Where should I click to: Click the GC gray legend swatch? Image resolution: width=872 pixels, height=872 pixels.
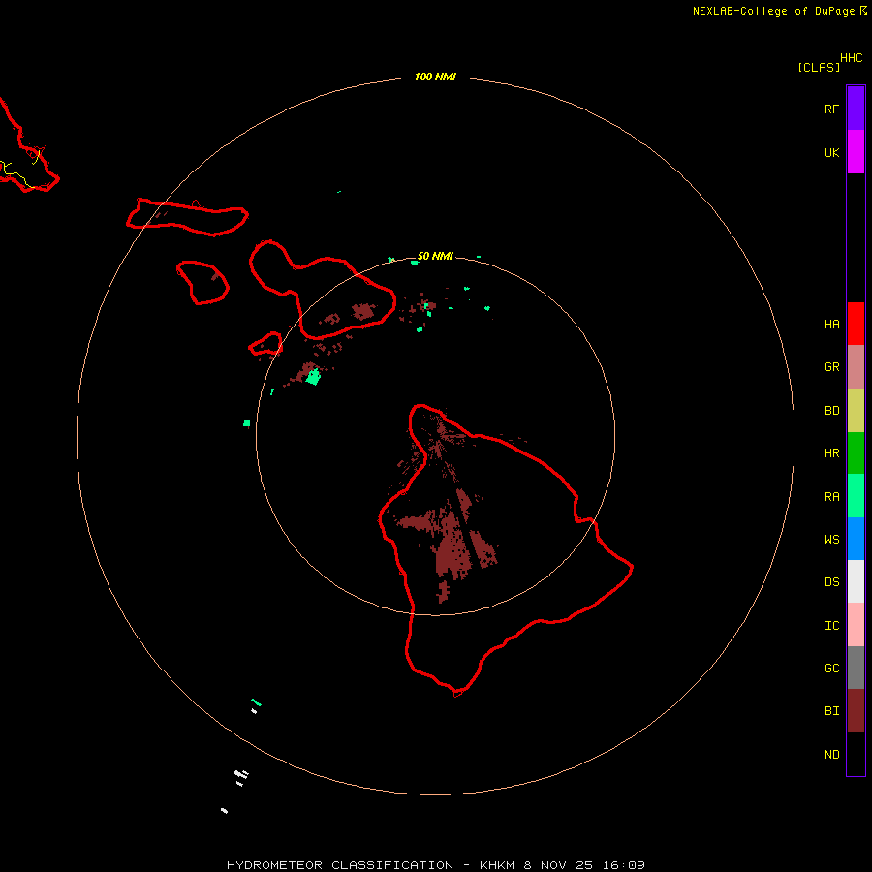coord(856,668)
